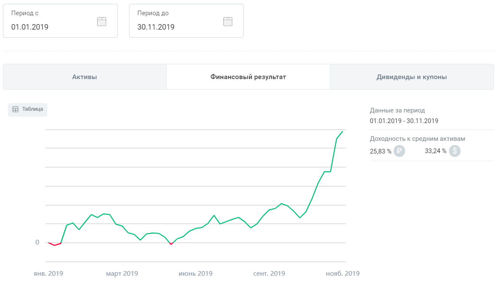Click the "нояб. 2019" axis label

[x=342, y=274]
